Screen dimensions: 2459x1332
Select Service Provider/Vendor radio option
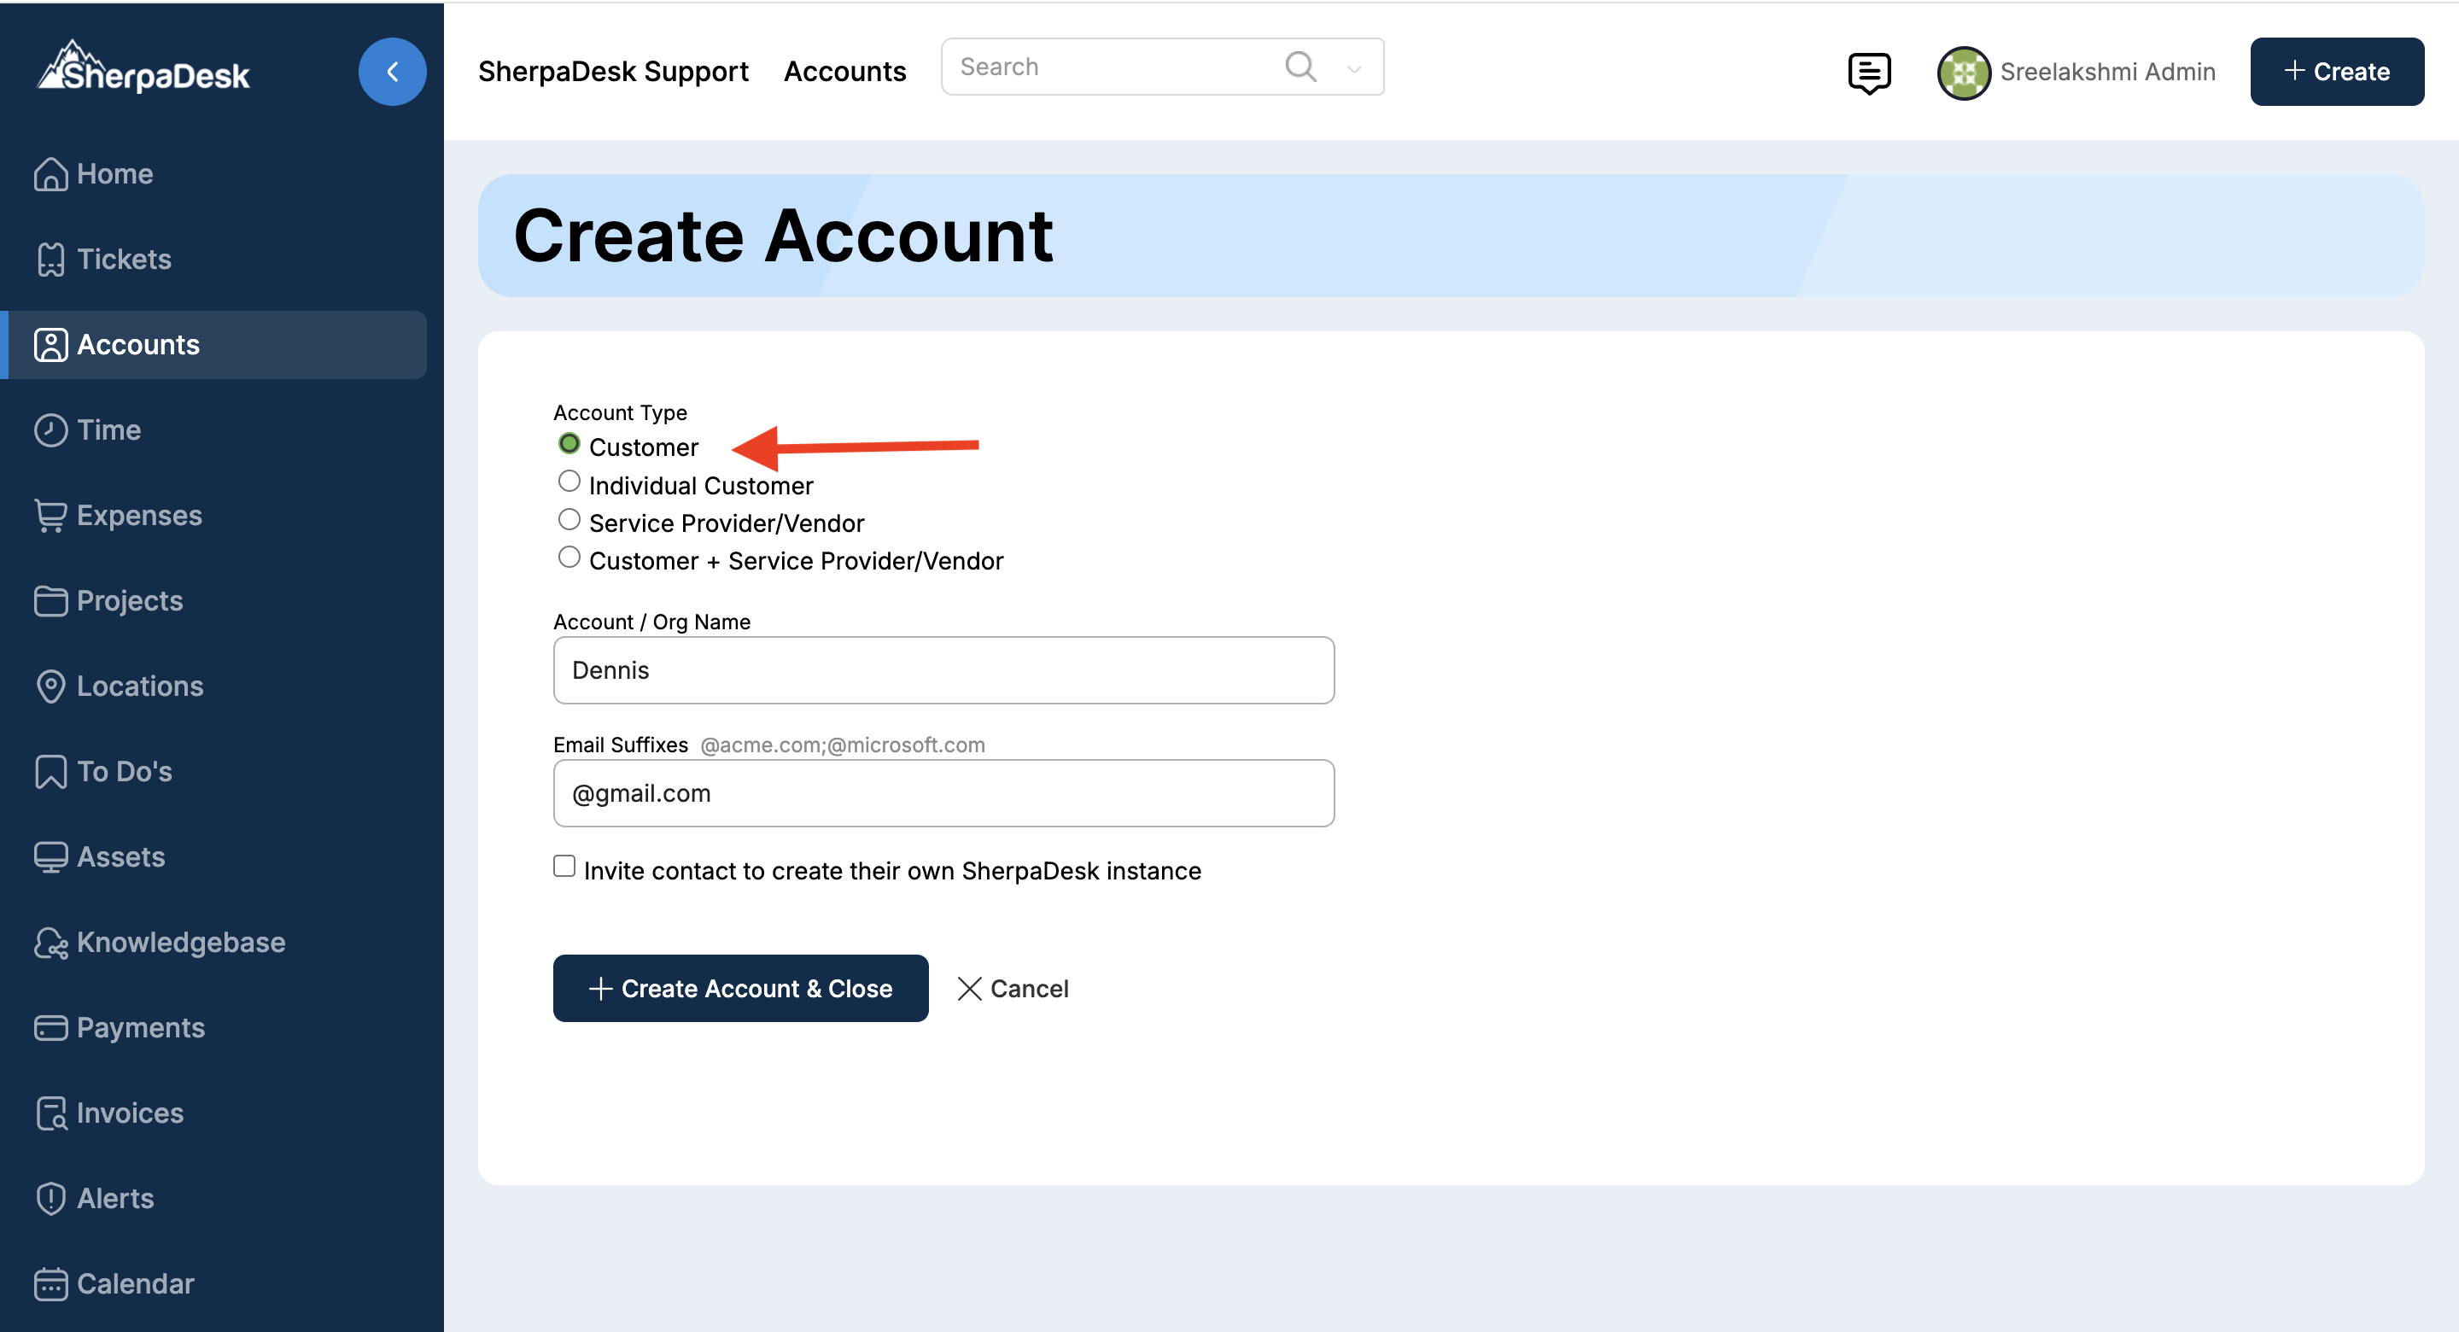[569, 520]
